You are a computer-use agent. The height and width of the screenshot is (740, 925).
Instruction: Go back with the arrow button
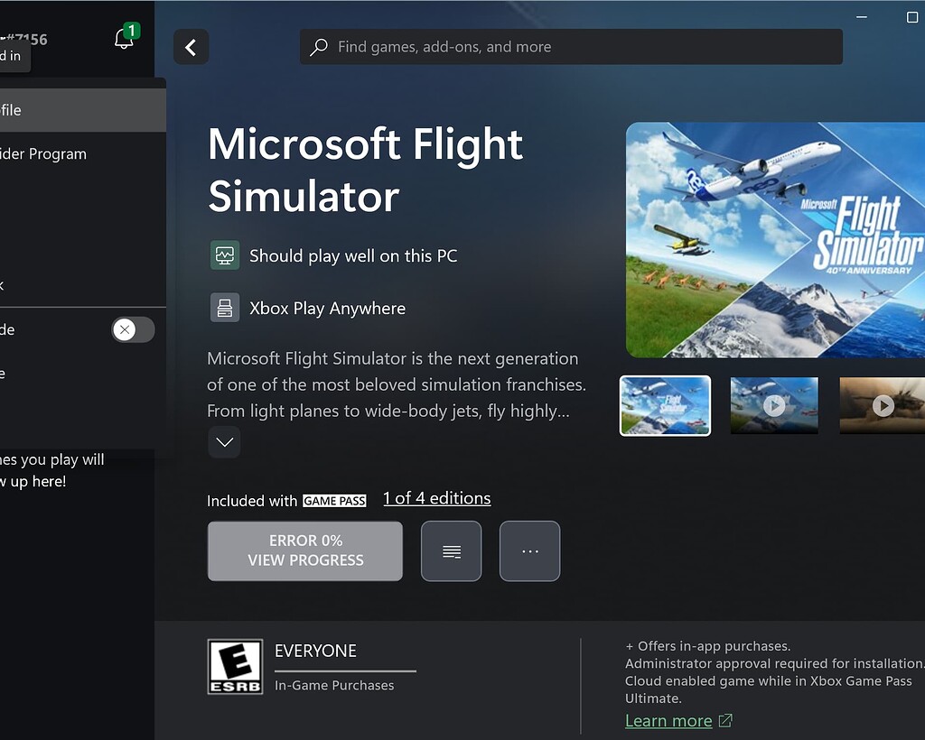pyautogui.click(x=191, y=48)
